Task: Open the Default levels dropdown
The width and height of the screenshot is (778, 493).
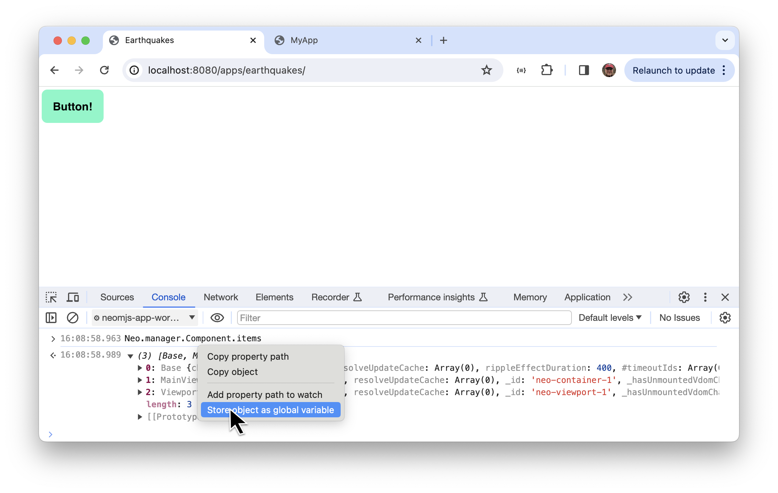Action: [x=610, y=318]
